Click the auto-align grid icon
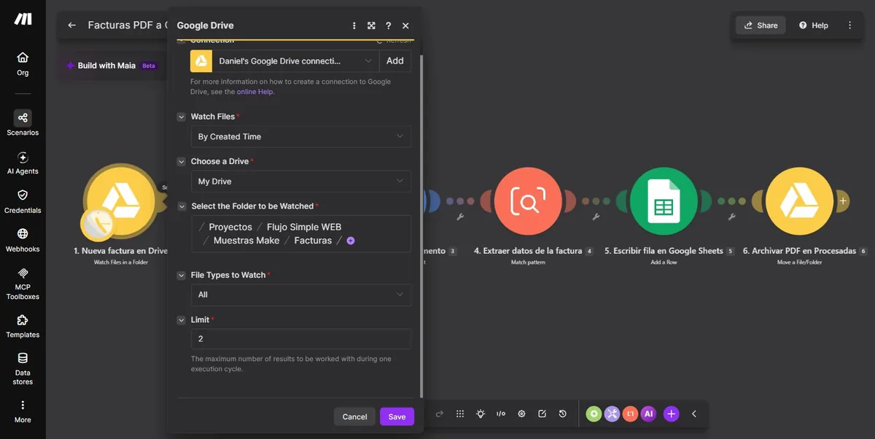The height and width of the screenshot is (439, 875). click(x=460, y=413)
